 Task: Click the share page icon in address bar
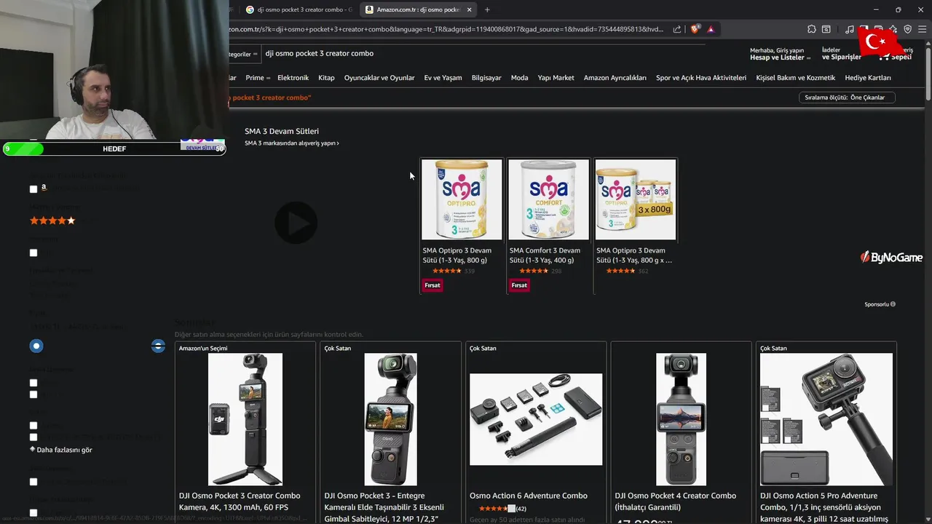tap(677, 29)
